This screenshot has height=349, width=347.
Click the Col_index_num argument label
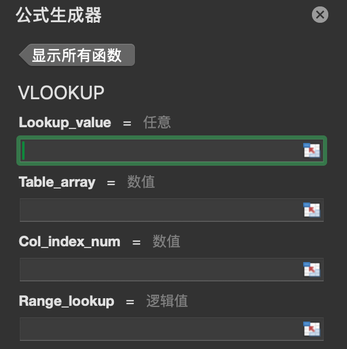tap(70, 242)
